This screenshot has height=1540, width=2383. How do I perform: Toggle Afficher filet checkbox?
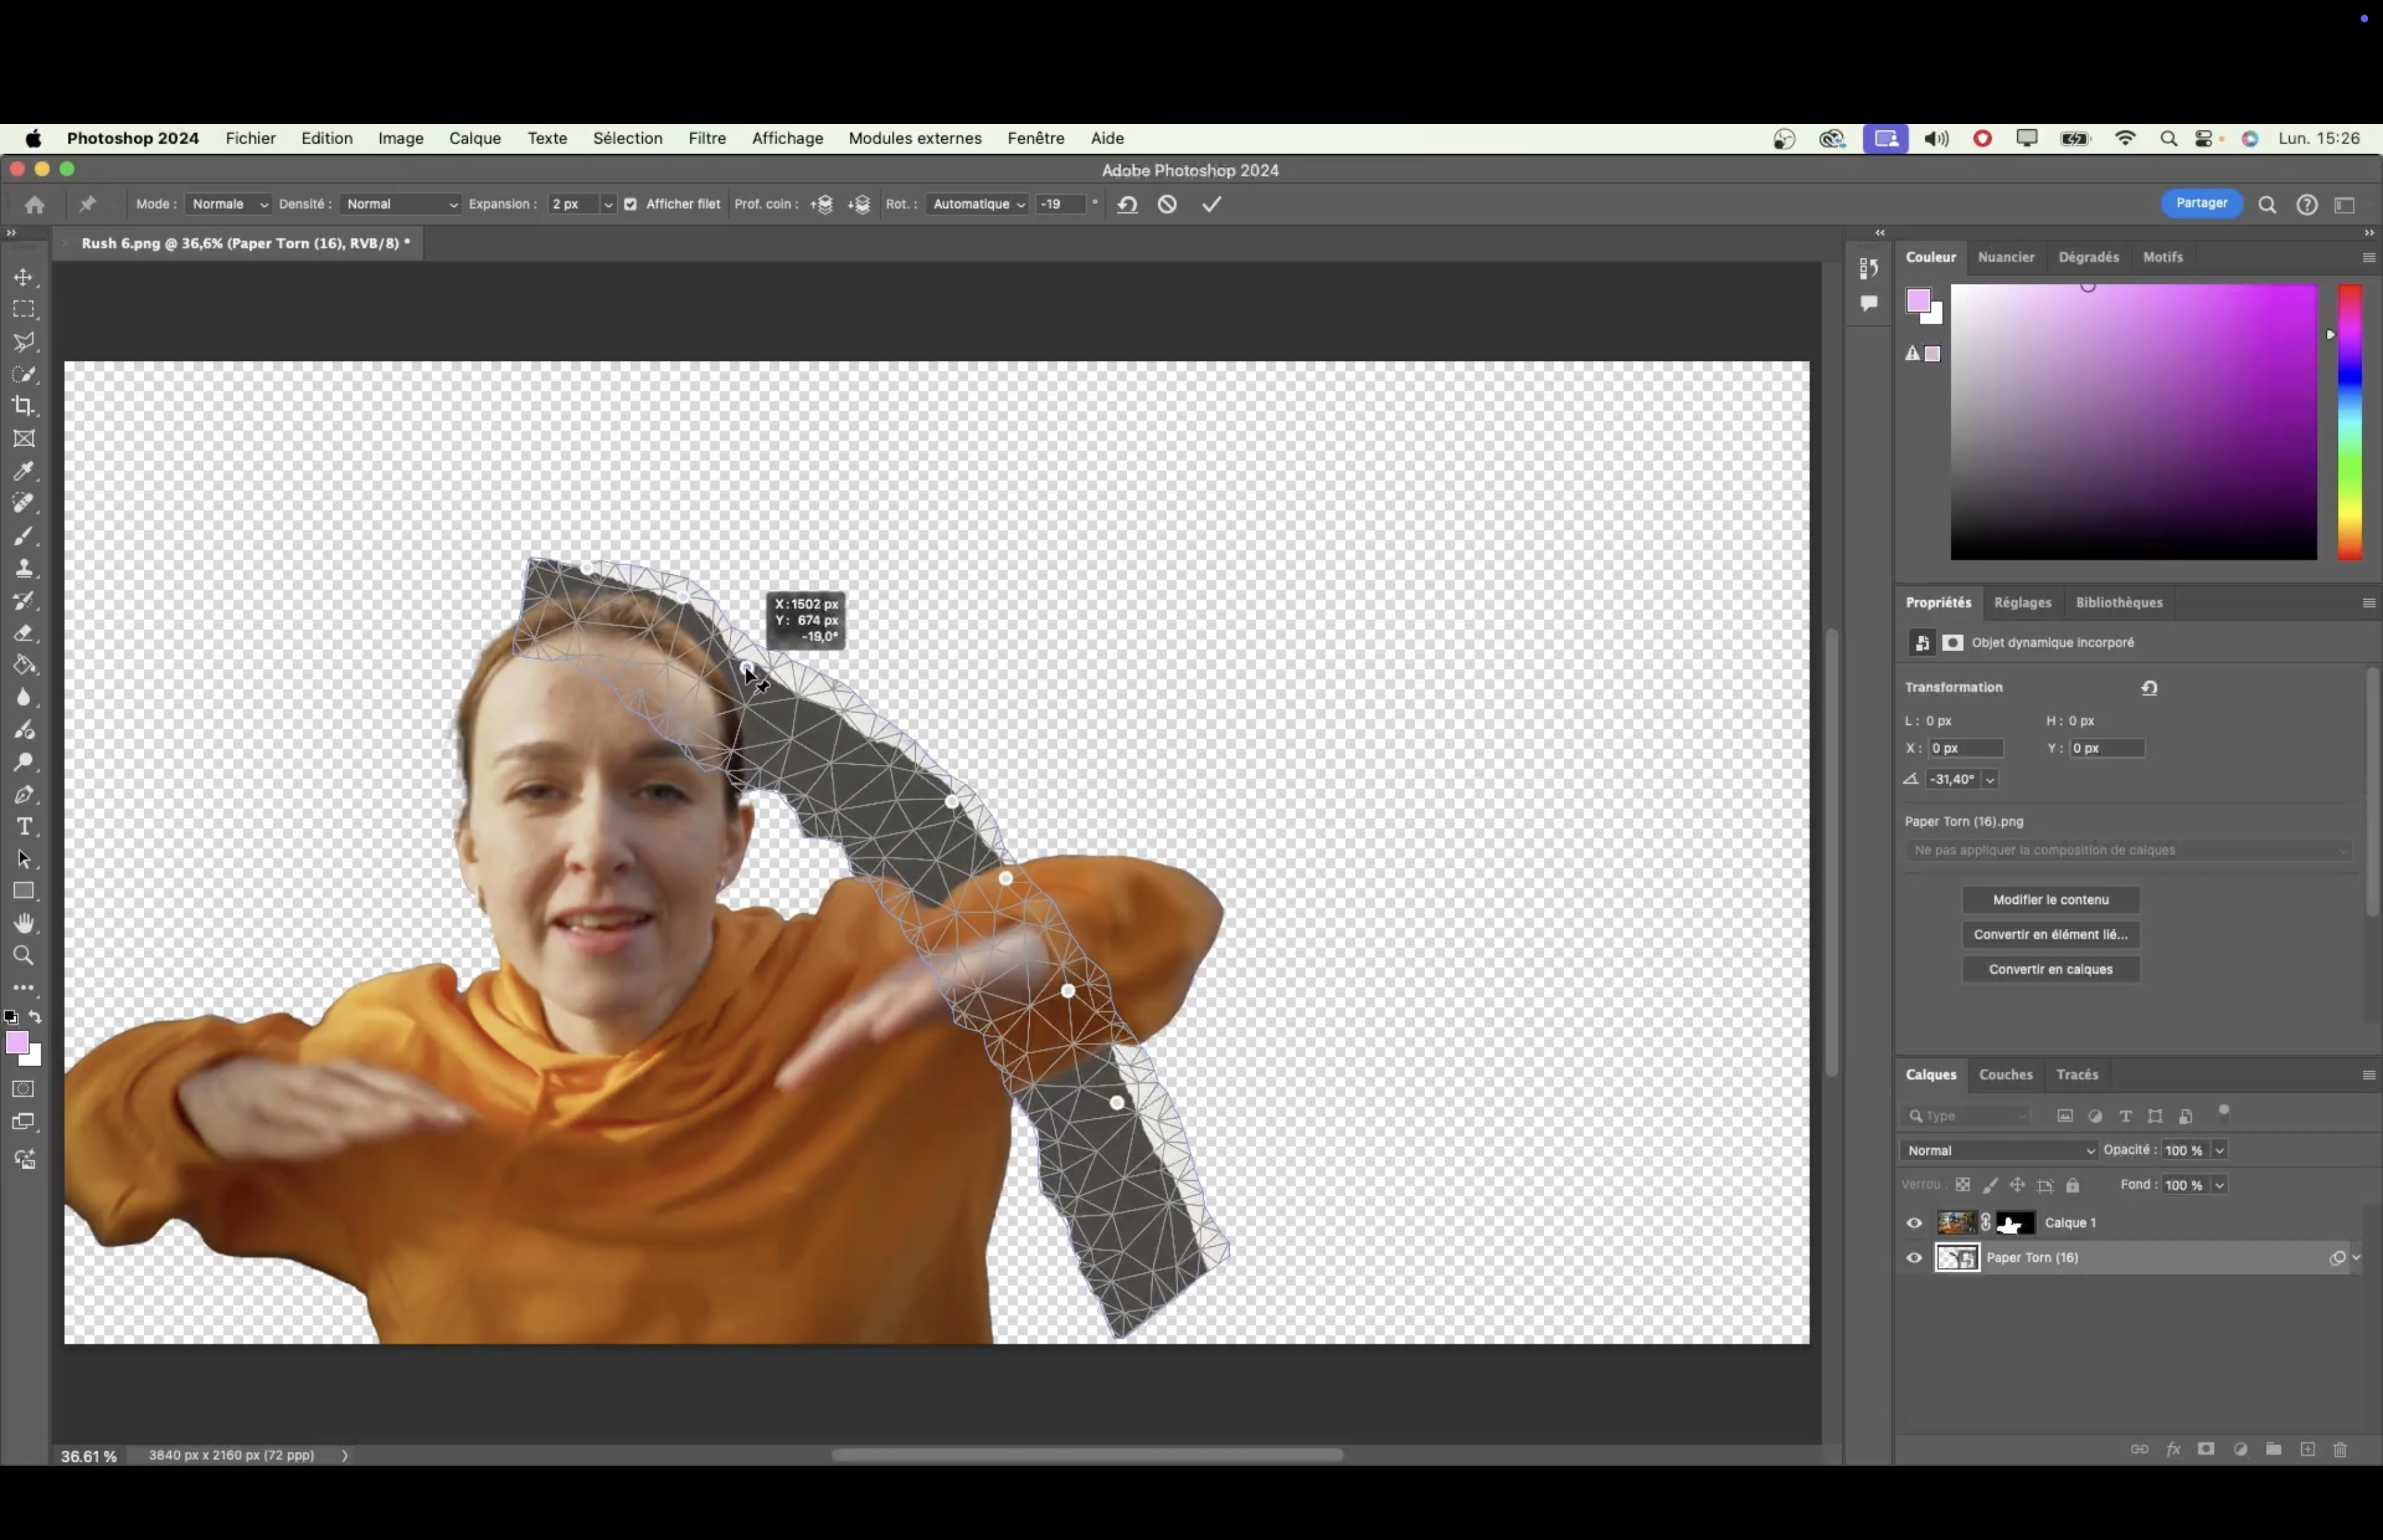click(x=630, y=204)
